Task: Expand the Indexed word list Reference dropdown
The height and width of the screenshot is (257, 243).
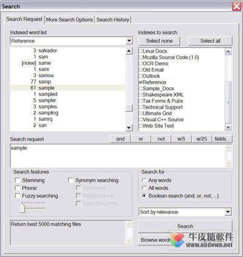Action: pyautogui.click(x=129, y=41)
